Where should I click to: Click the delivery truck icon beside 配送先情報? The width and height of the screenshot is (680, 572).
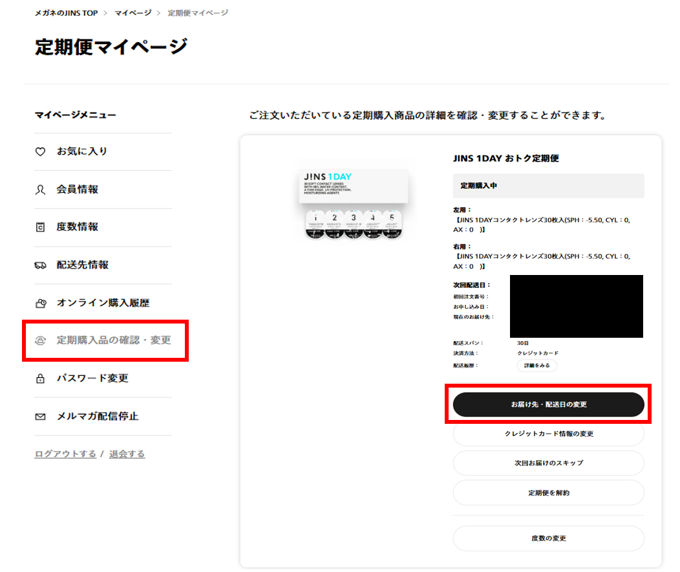40,265
